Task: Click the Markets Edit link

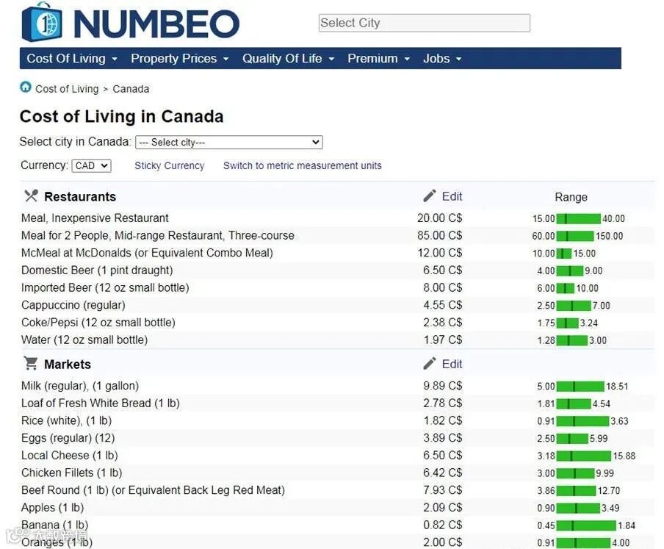Action: point(452,364)
